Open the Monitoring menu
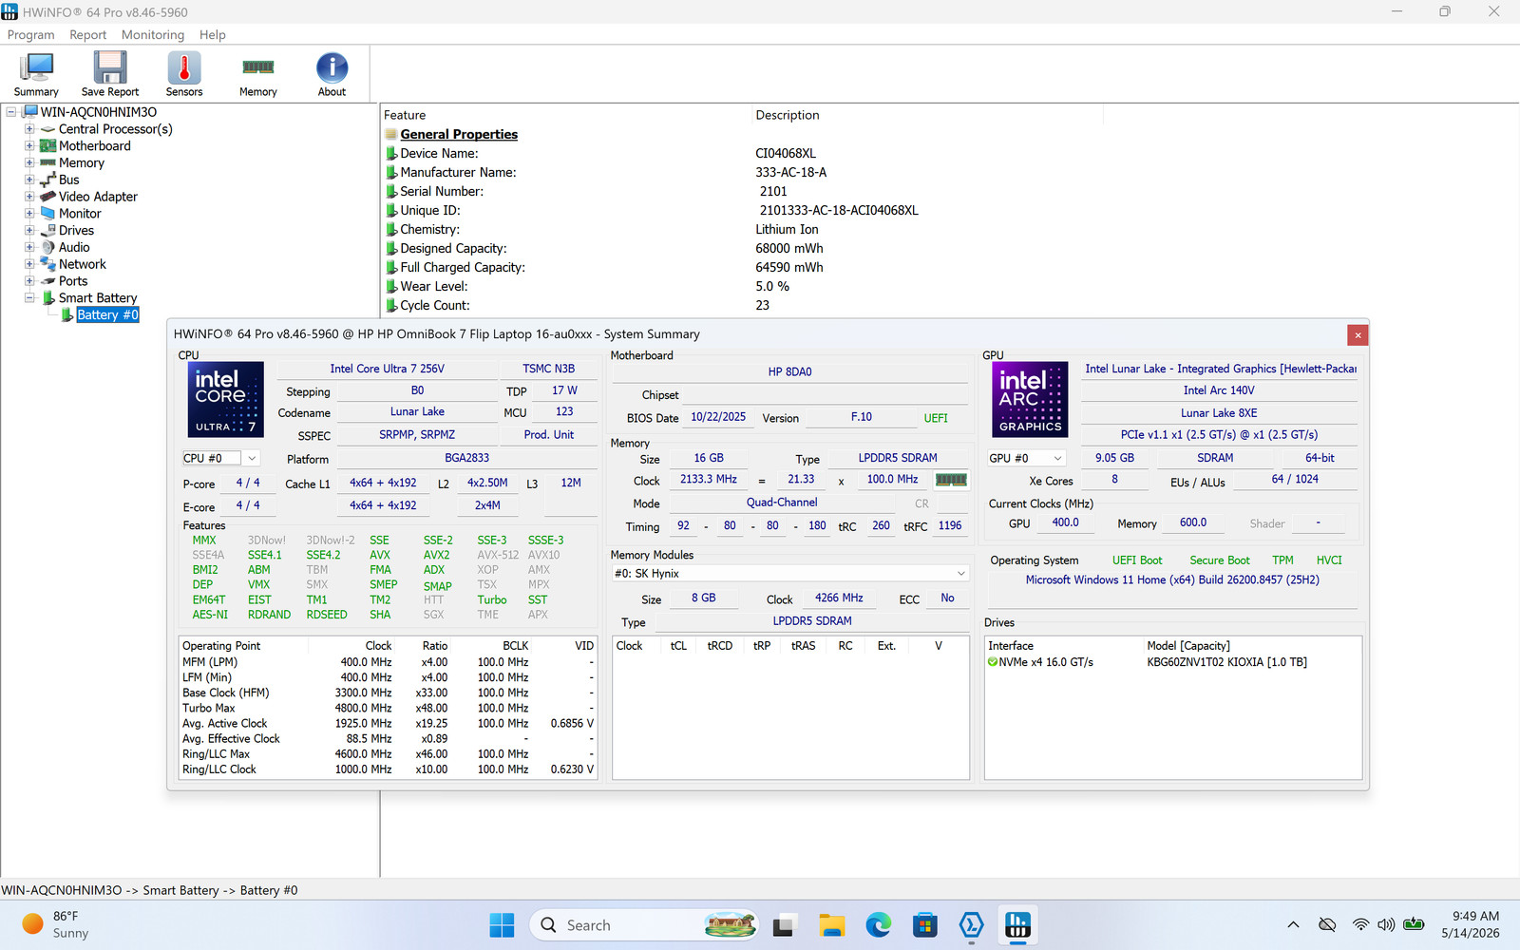This screenshot has width=1520, height=950. [153, 35]
